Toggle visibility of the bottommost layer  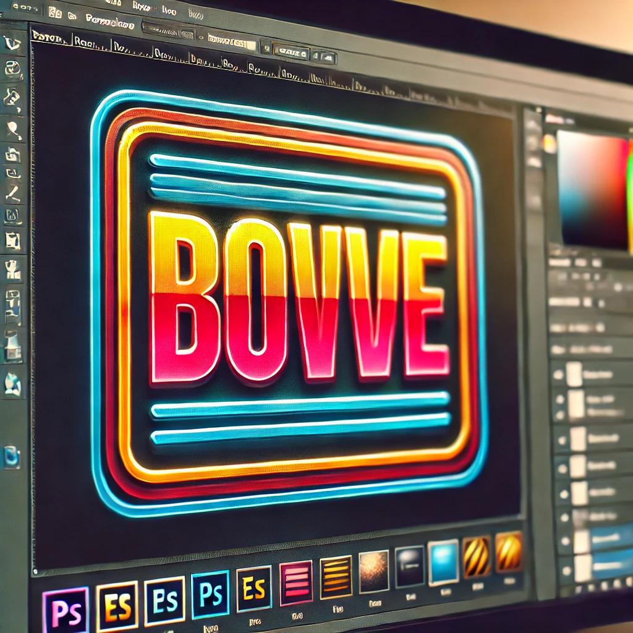pos(567,571)
